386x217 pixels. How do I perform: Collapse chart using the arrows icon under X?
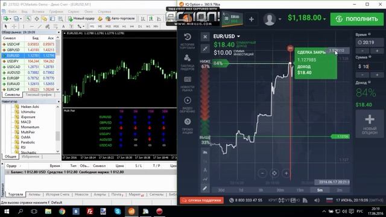205,48
